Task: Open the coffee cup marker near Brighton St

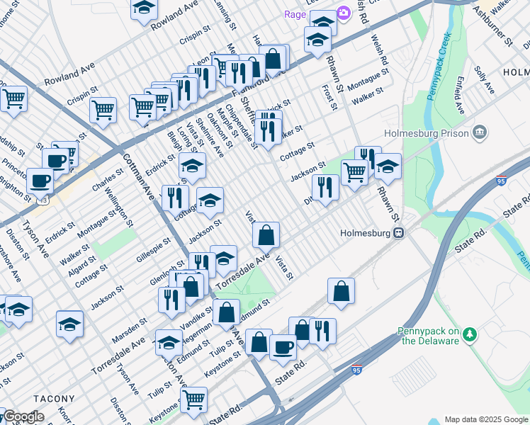Action: (x=40, y=181)
